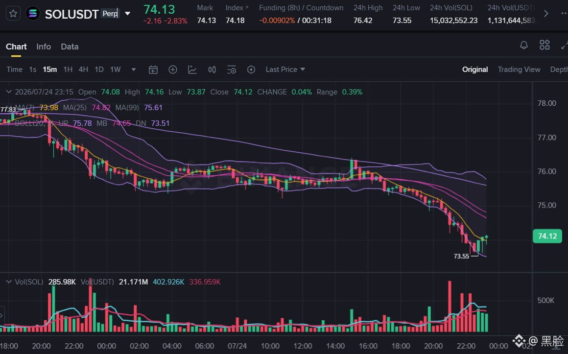Show more ticker stats with right chevron
The height and width of the screenshot is (354, 568).
coord(546,14)
